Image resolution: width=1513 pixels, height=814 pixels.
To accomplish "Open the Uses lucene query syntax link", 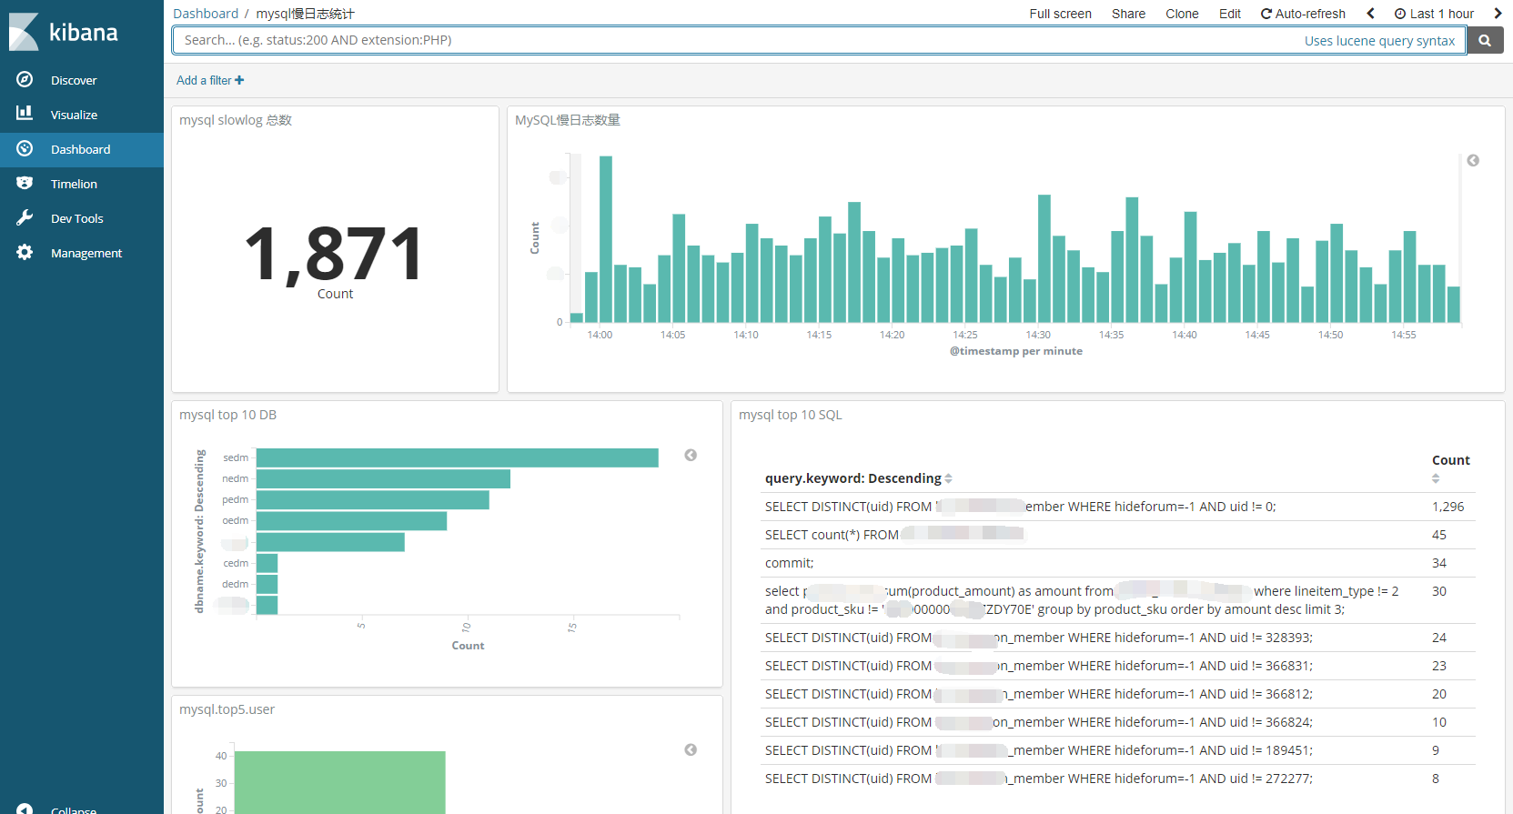I will (1379, 41).
